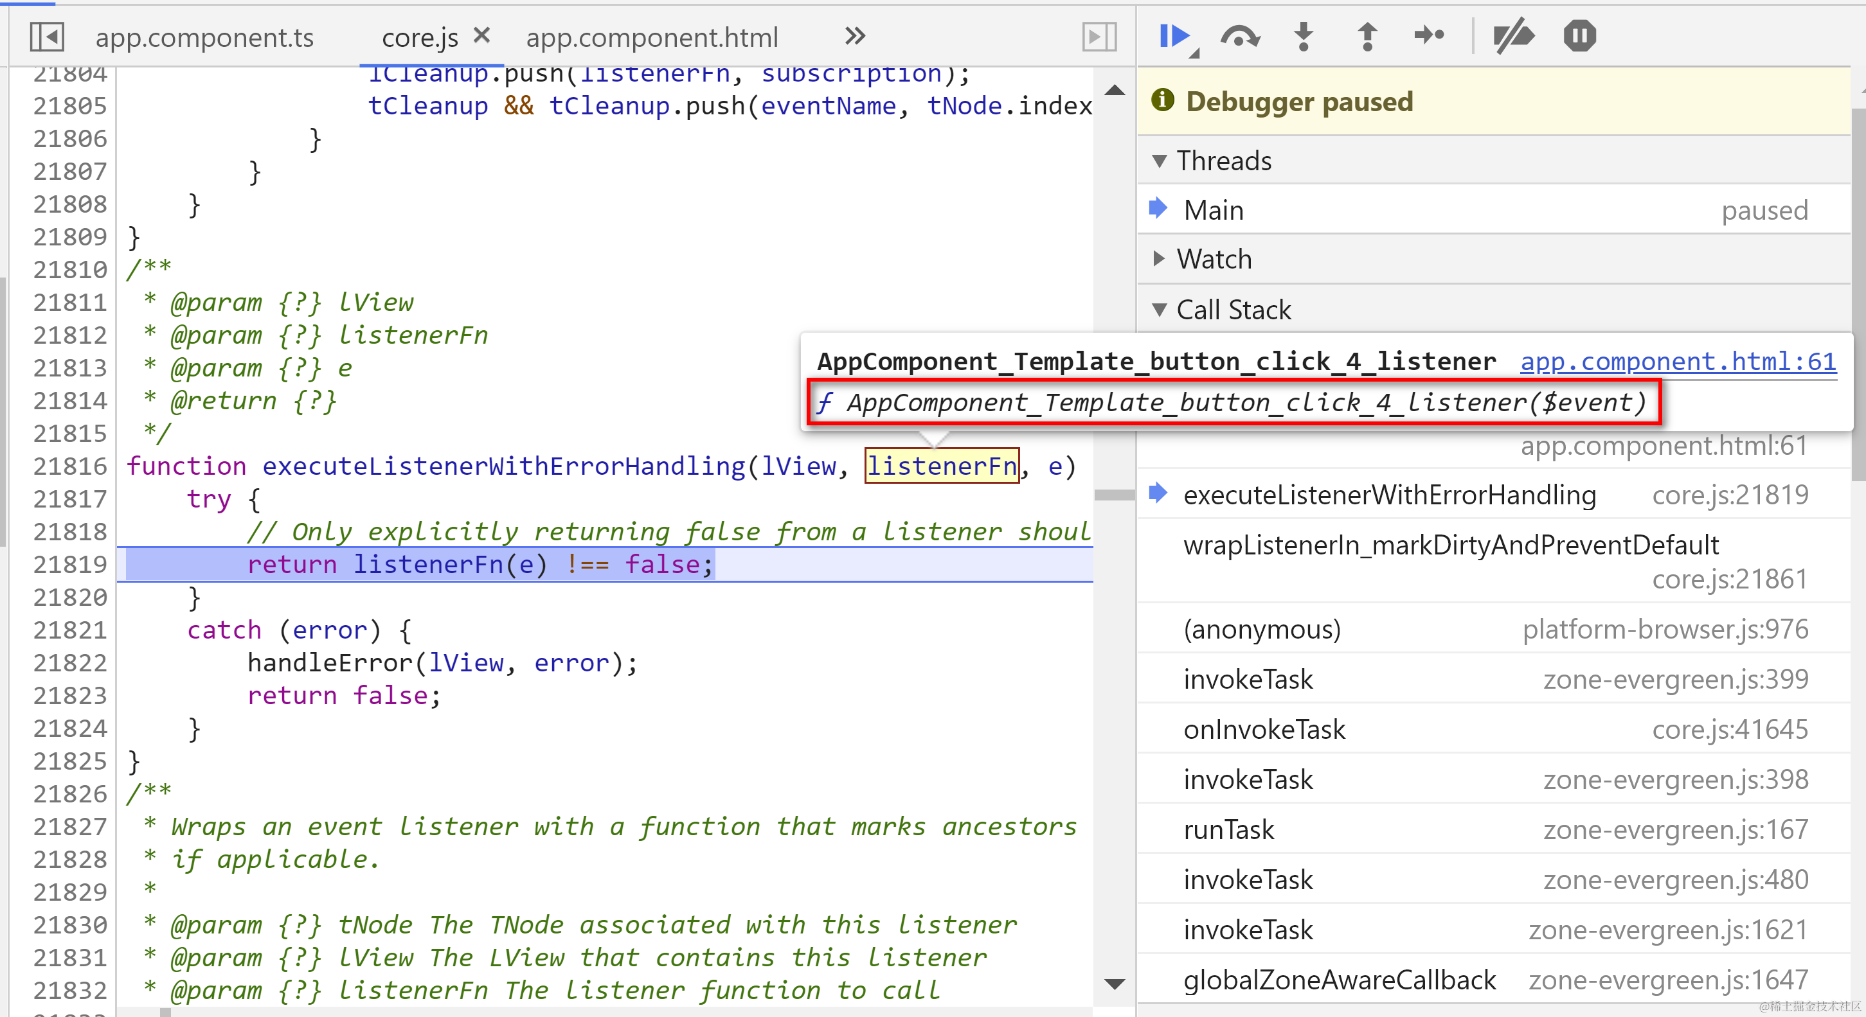Open app.component.html:61 link in tooltip
Image resolution: width=1866 pixels, height=1017 pixels.
[x=1678, y=361]
